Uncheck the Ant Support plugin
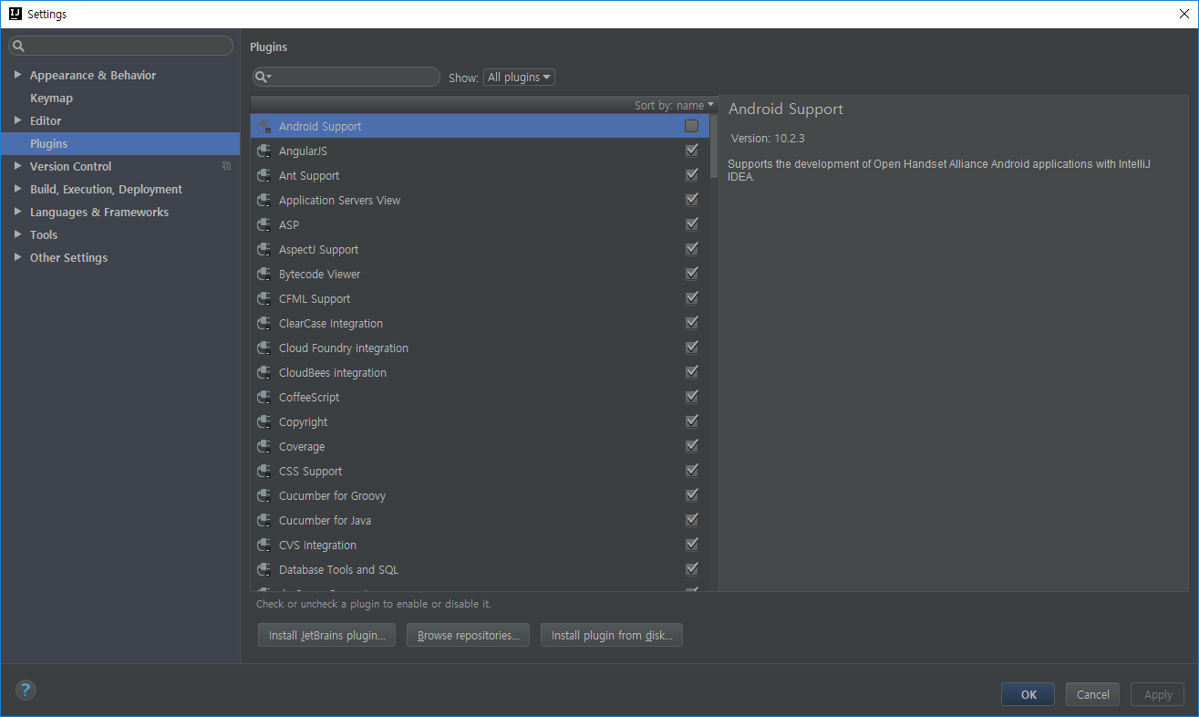This screenshot has width=1199, height=717. pos(692,175)
